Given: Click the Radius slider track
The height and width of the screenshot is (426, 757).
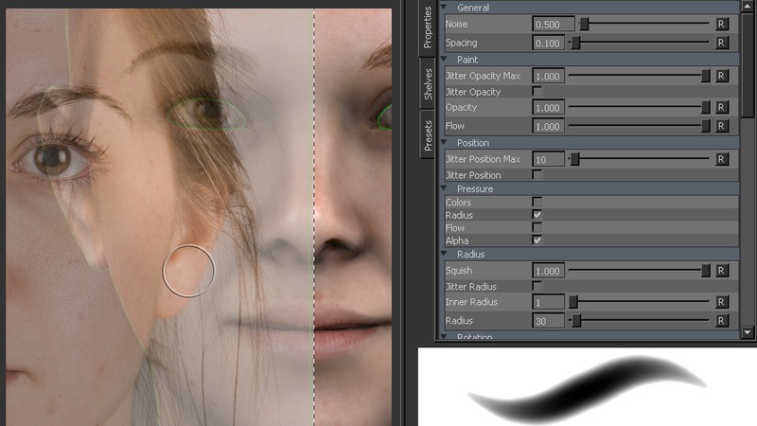Looking at the screenshot, I should 643,322.
